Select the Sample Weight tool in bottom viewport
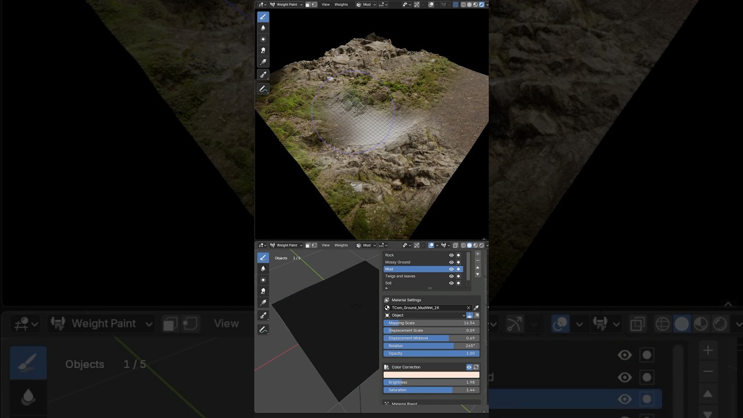The height and width of the screenshot is (418, 743). [263, 315]
